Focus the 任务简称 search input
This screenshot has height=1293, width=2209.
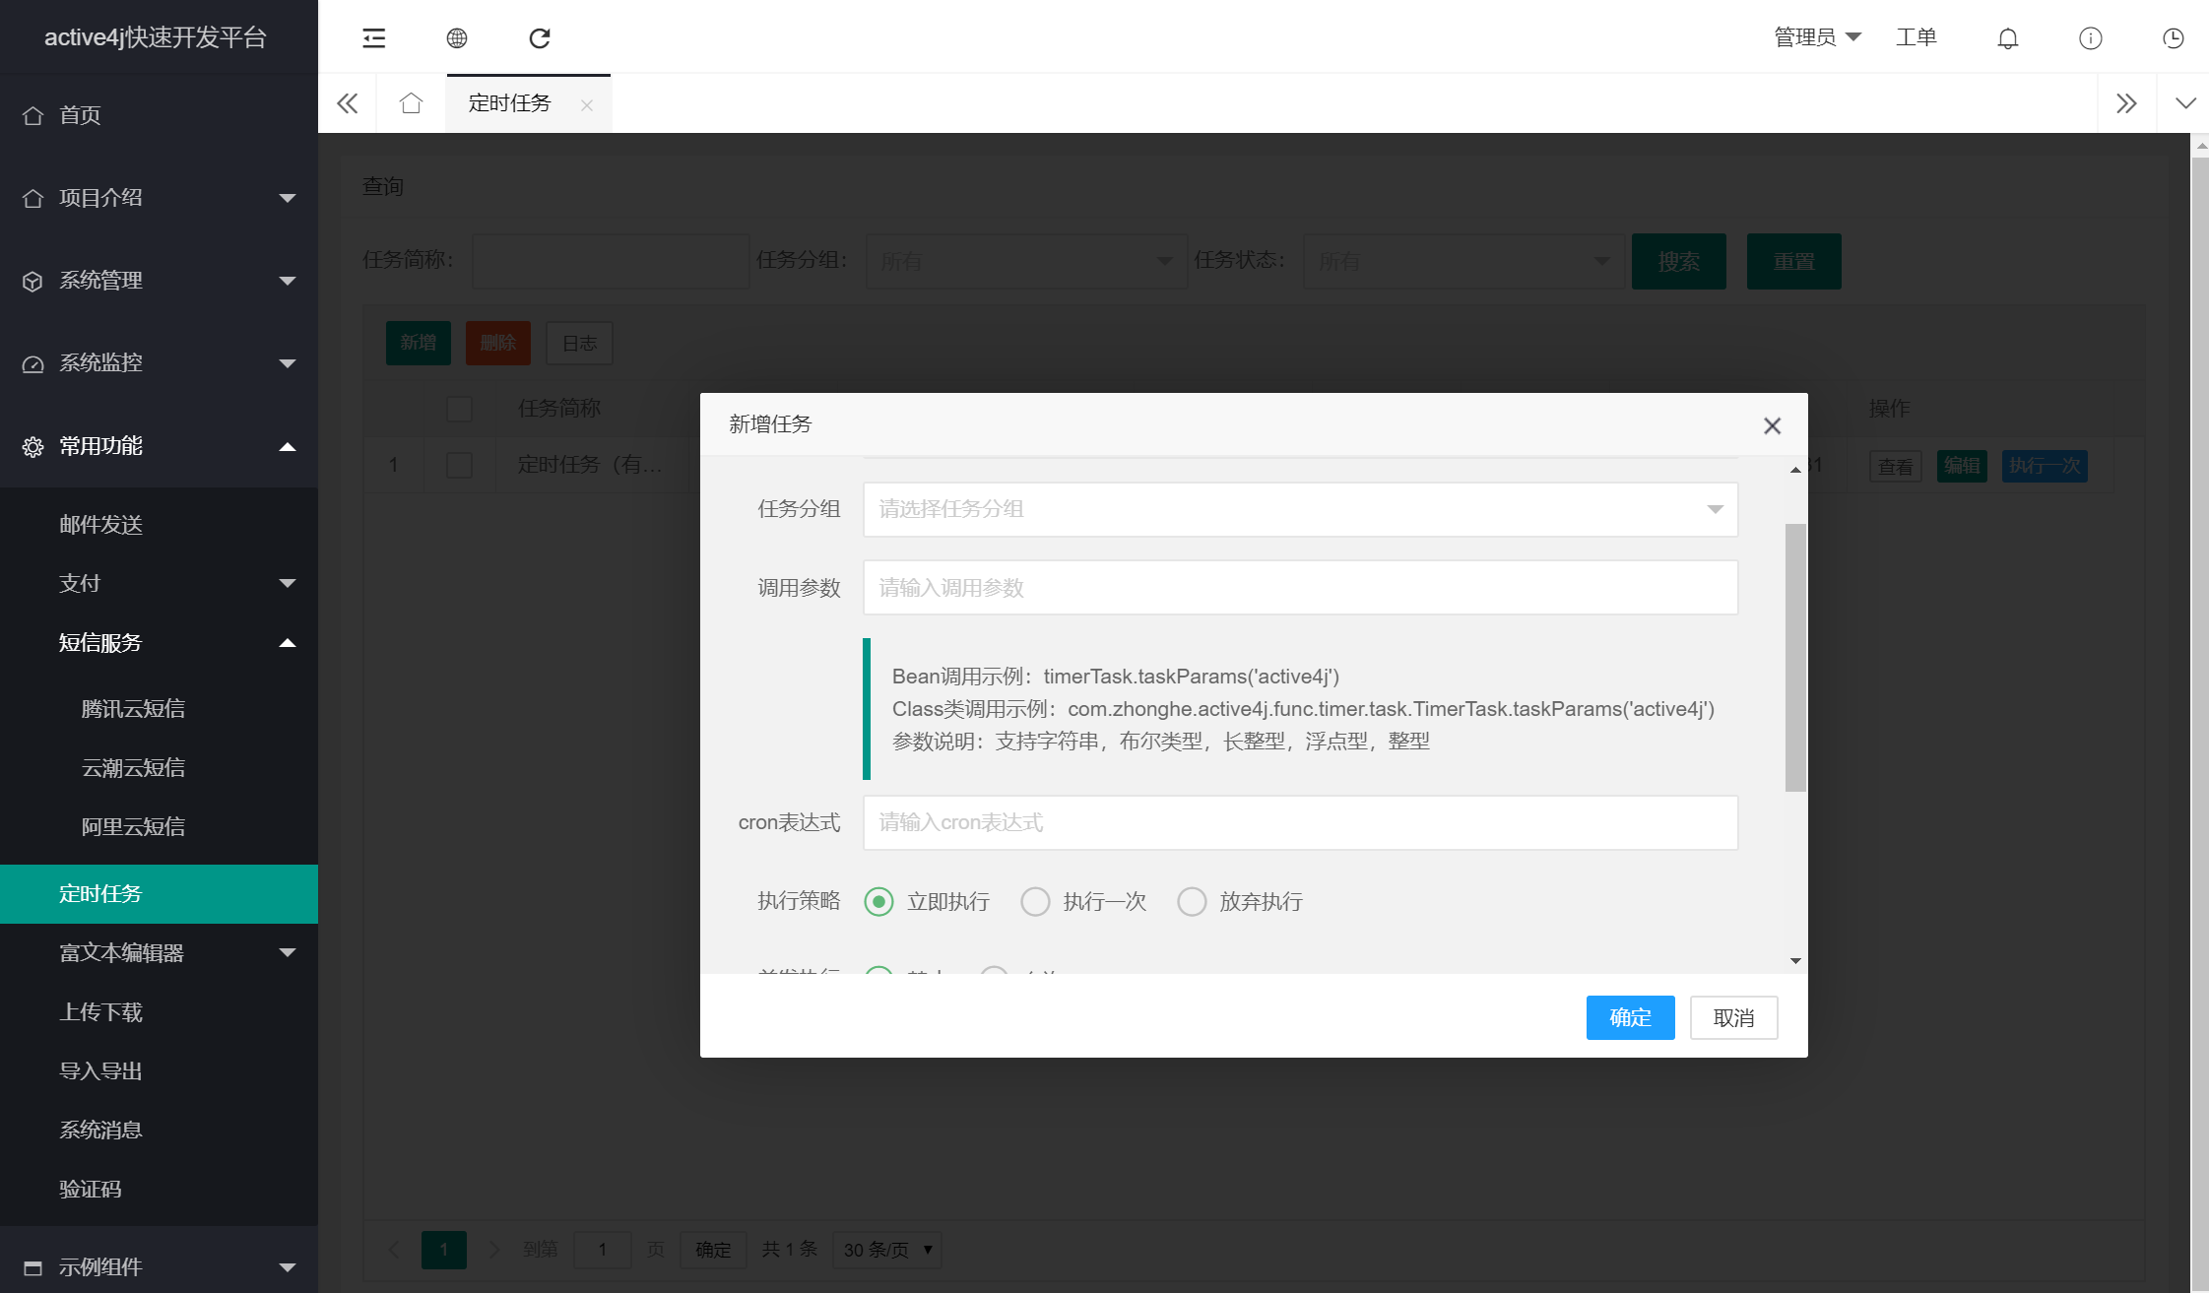click(x=611, y=261)
